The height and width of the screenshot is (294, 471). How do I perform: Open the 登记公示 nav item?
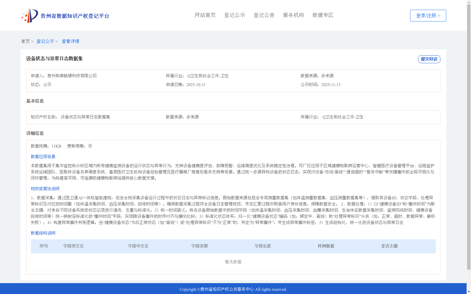coord(235,15)
